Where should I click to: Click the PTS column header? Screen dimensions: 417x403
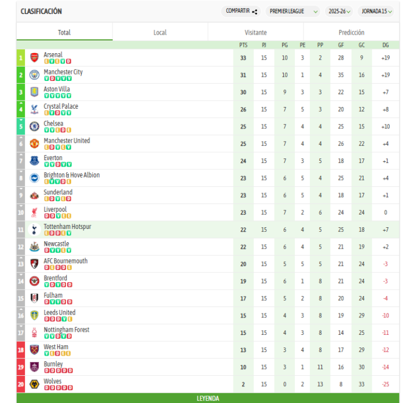tap(243, 45)
